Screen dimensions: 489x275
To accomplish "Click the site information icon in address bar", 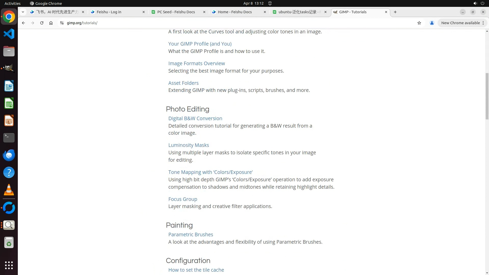I will [x=62, y=23].
